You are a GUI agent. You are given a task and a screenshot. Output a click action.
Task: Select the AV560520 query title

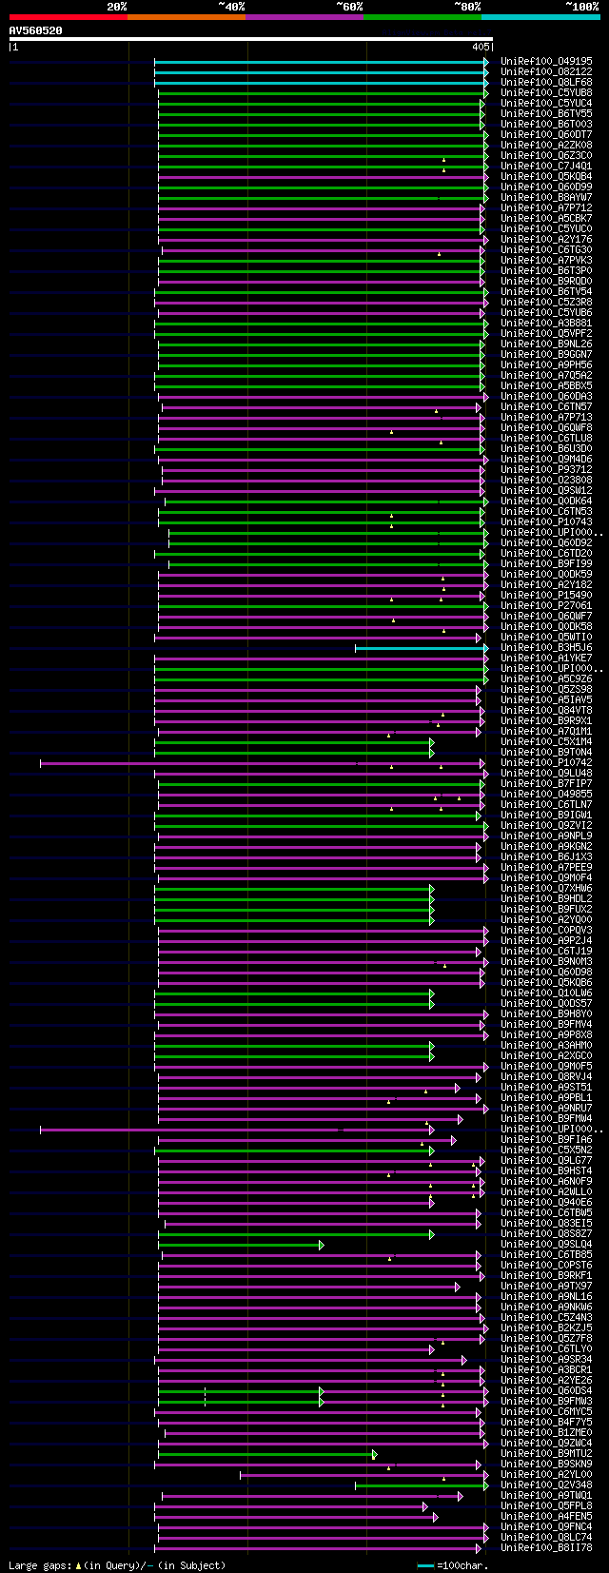tap(36, 30)
